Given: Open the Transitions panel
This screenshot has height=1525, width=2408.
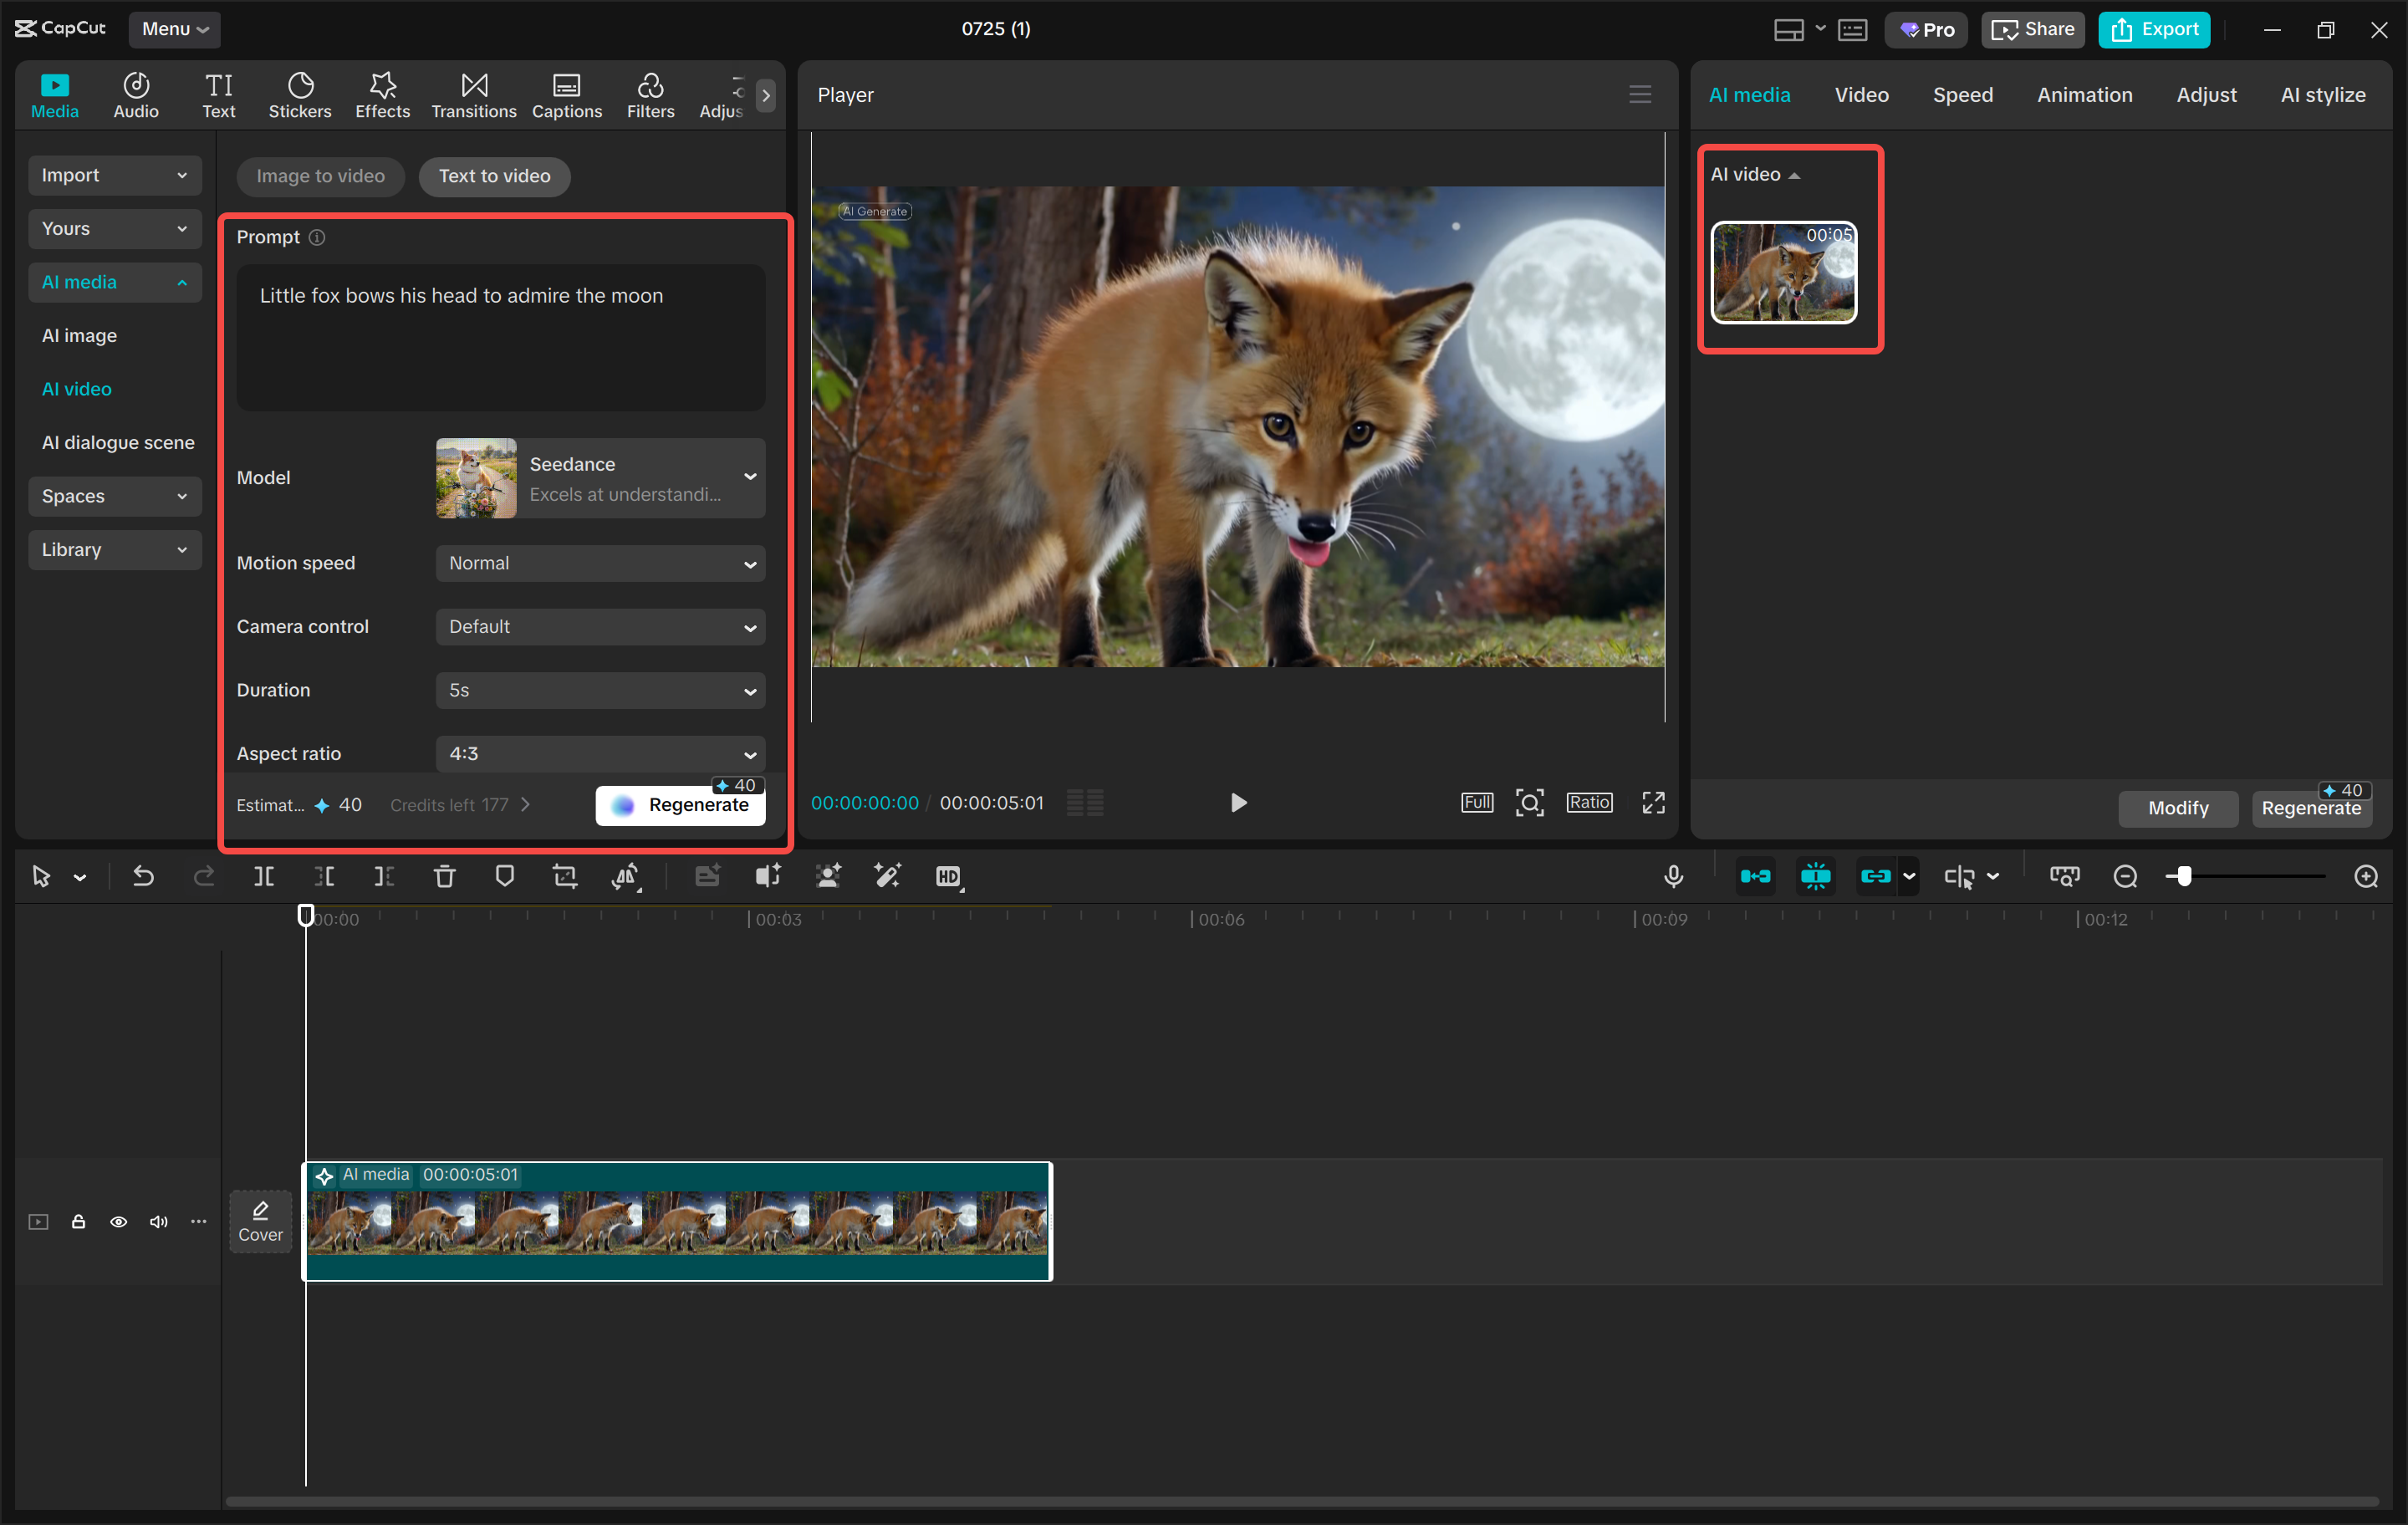Looking at the screenshot, I should click(x=473, y=94).
